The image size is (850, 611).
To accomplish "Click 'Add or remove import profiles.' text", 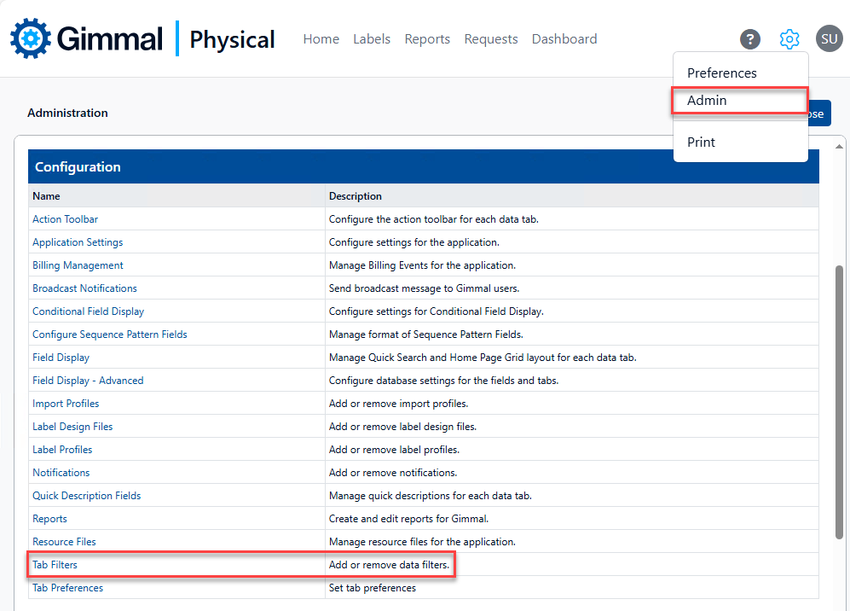I will [398, 404].
